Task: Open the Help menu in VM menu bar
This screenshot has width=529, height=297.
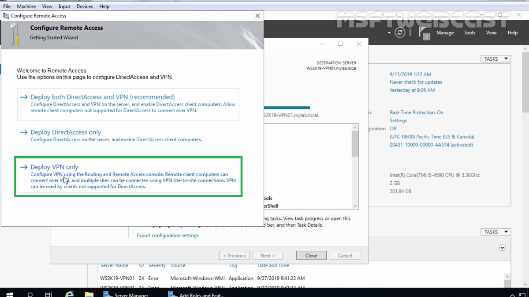Action: click(x=104, y=7)
